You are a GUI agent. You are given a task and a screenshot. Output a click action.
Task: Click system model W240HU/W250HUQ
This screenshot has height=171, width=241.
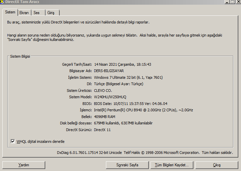click(110, 97)
